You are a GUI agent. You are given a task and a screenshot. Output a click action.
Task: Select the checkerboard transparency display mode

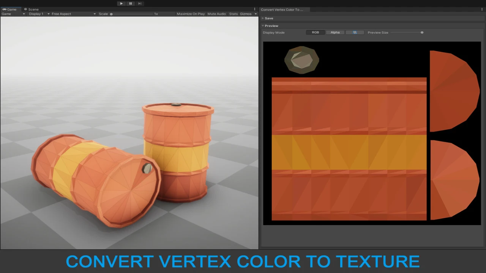(355, 33)
